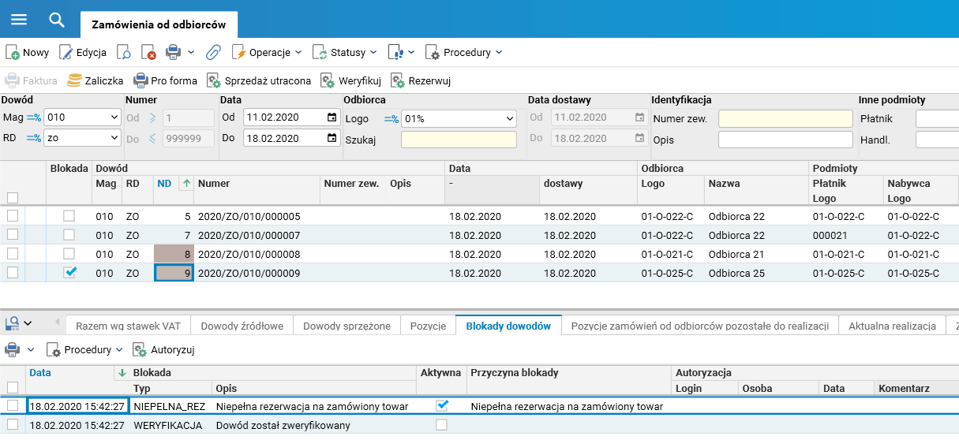Select row checkbox for order 000009

[13, 273]
